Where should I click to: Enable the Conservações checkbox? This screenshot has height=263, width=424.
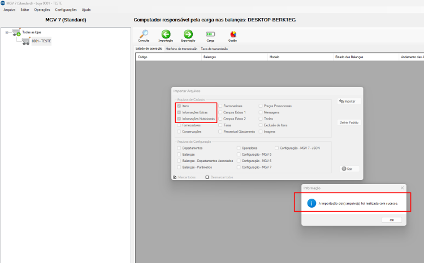(179, 131)
